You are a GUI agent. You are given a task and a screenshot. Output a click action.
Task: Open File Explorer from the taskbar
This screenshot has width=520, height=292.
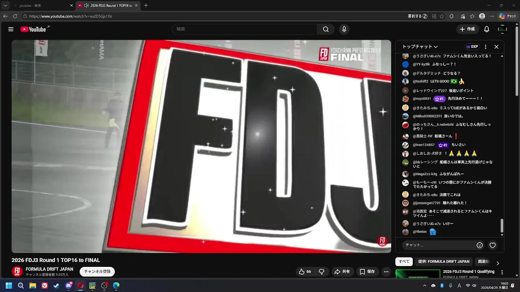tap(32, 286)
